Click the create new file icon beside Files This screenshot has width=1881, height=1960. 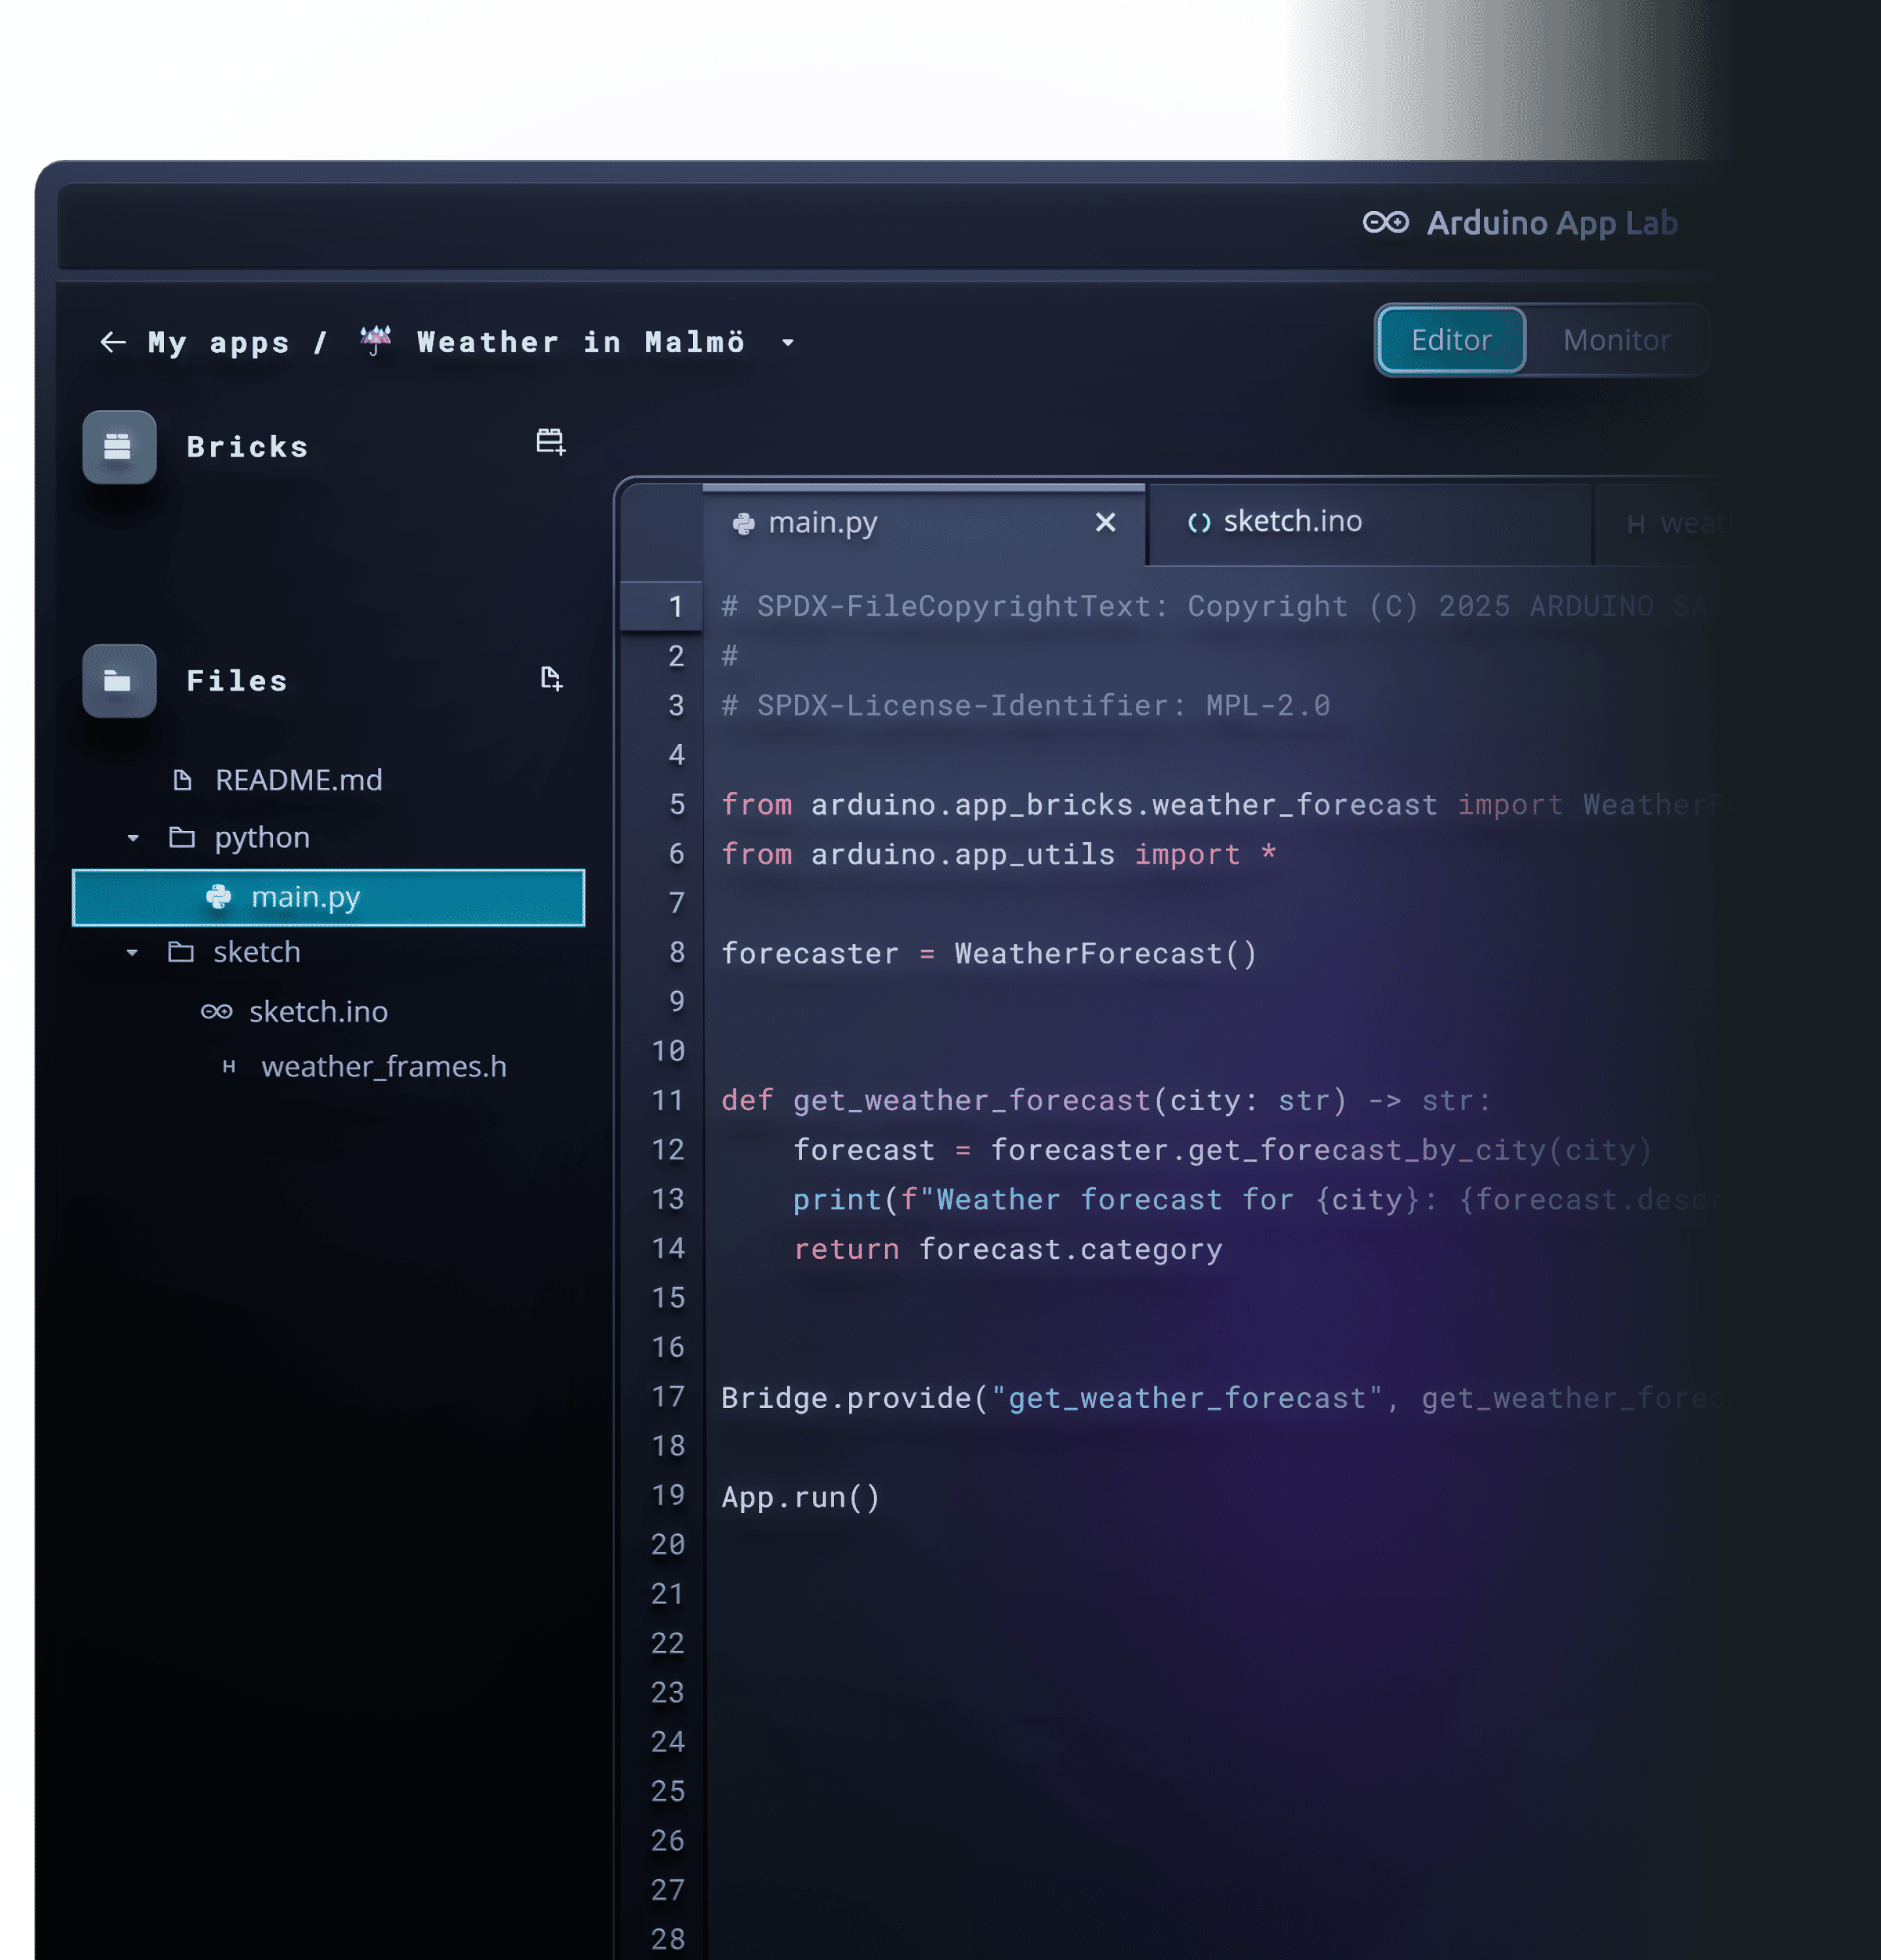point(551,679)
